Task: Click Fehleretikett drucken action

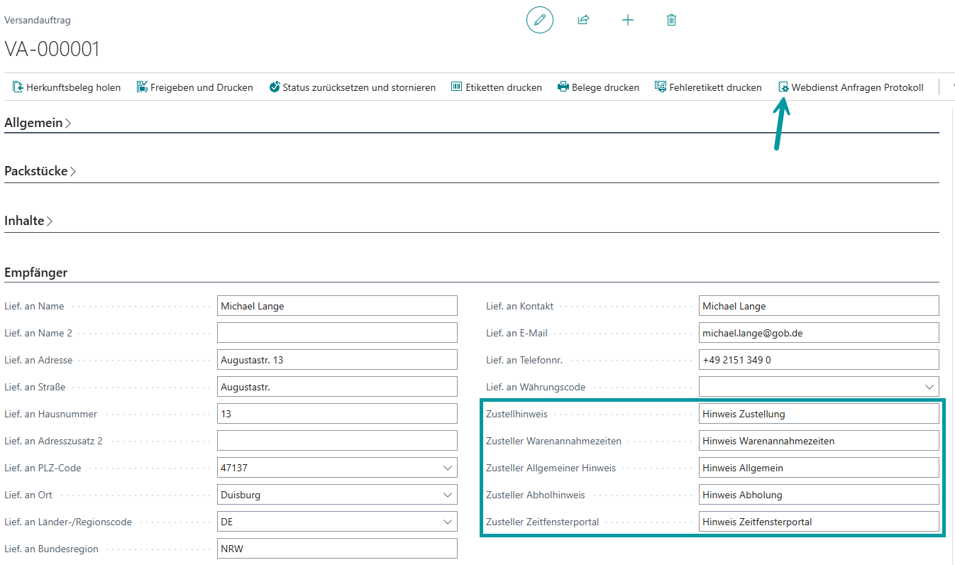Action: click(x=708, y=87)
